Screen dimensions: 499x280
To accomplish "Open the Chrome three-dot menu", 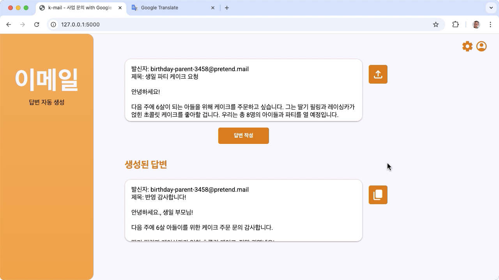I will coord(490,24).
